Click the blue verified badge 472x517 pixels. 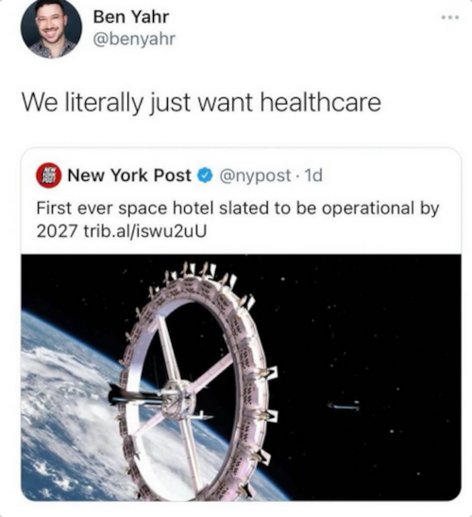click(x=205, y=175)
